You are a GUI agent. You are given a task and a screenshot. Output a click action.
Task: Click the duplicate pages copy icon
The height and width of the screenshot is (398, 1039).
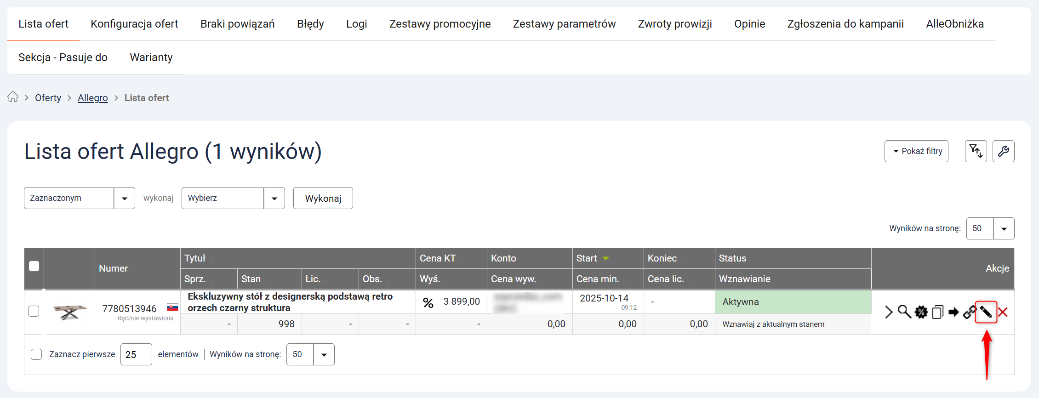click(x=937, y=312)
